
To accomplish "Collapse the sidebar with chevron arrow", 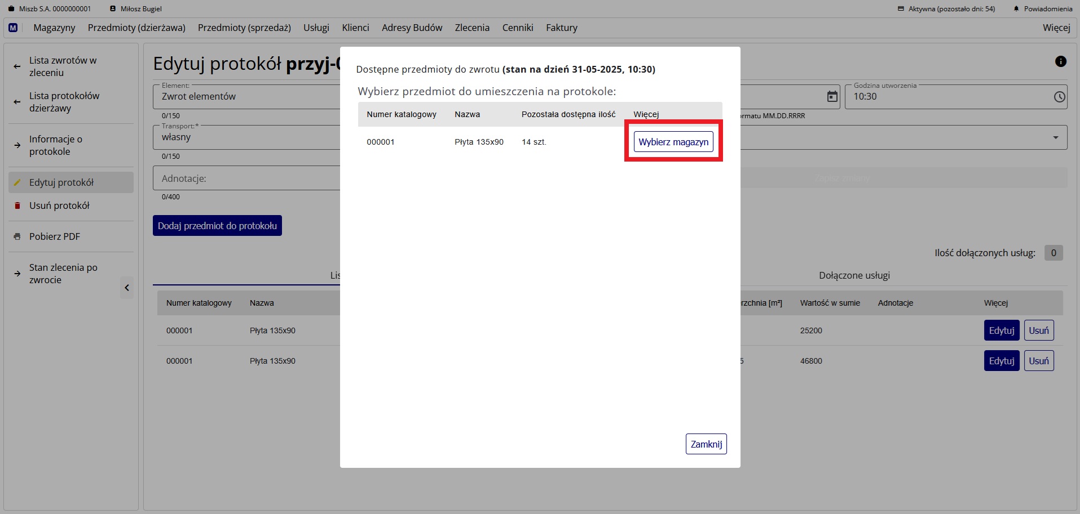I will pyautogui.click(x=127, y=288).
